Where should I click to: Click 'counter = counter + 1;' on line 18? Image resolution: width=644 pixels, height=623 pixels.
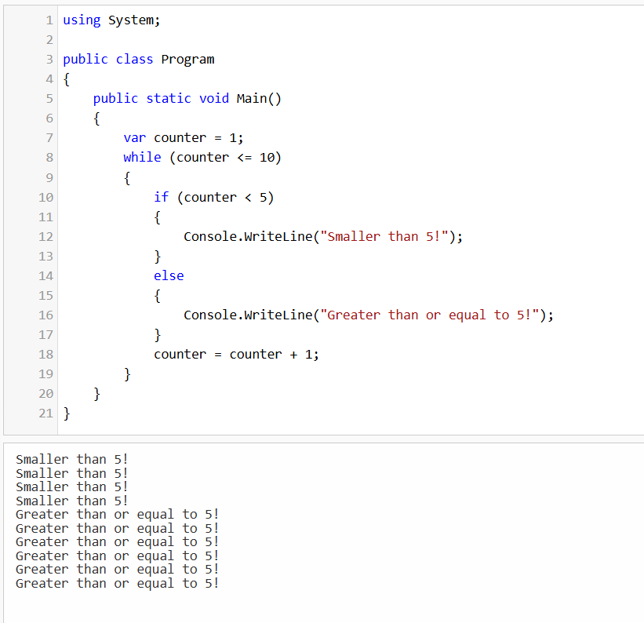235,354
